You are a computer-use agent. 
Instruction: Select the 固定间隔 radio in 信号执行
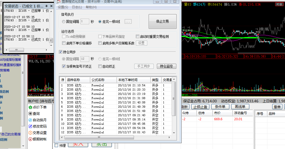click(x=64, y=22)
